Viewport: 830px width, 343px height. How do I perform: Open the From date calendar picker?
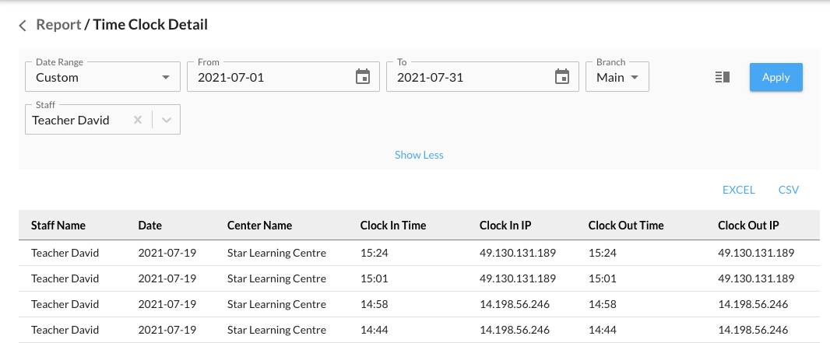(x=362, y=77)
